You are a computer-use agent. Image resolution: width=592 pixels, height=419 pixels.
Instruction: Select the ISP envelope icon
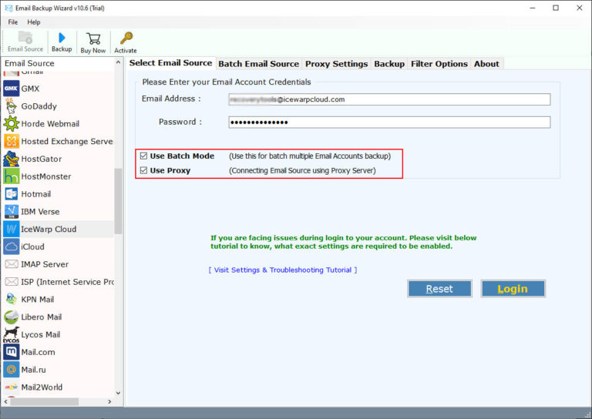pos(12,282)
